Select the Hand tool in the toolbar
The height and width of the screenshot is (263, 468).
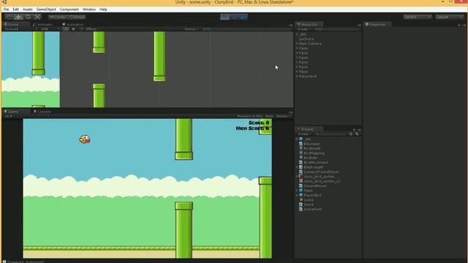click(9, 17)
